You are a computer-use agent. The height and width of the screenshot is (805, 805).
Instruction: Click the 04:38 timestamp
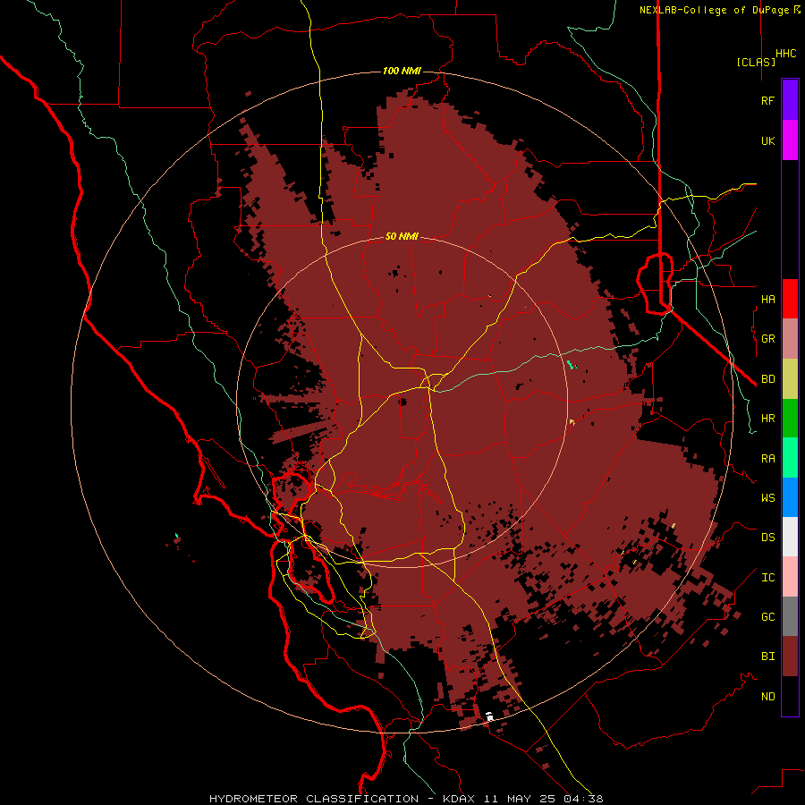584,799
